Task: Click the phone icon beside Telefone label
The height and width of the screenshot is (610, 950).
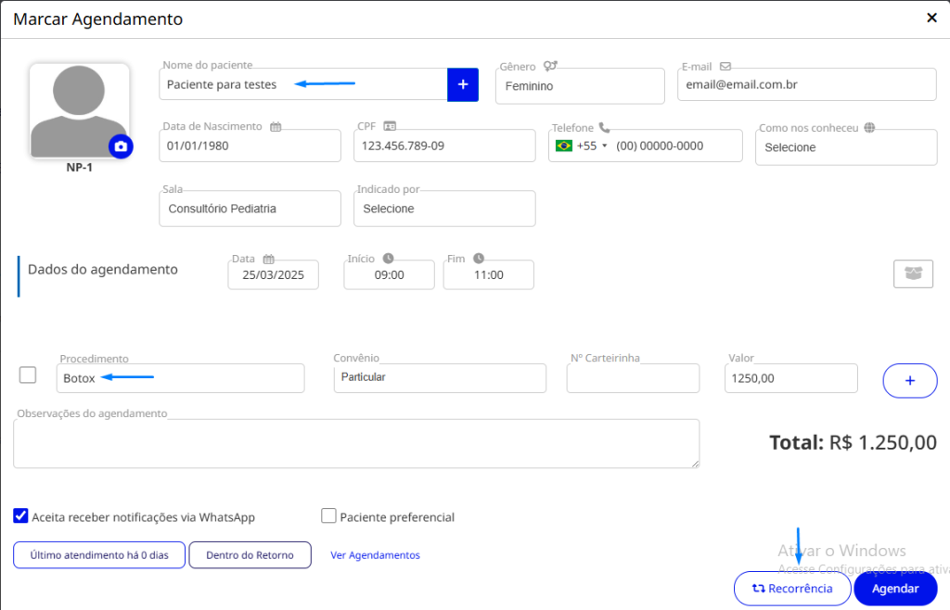Action: pos(604,128)
